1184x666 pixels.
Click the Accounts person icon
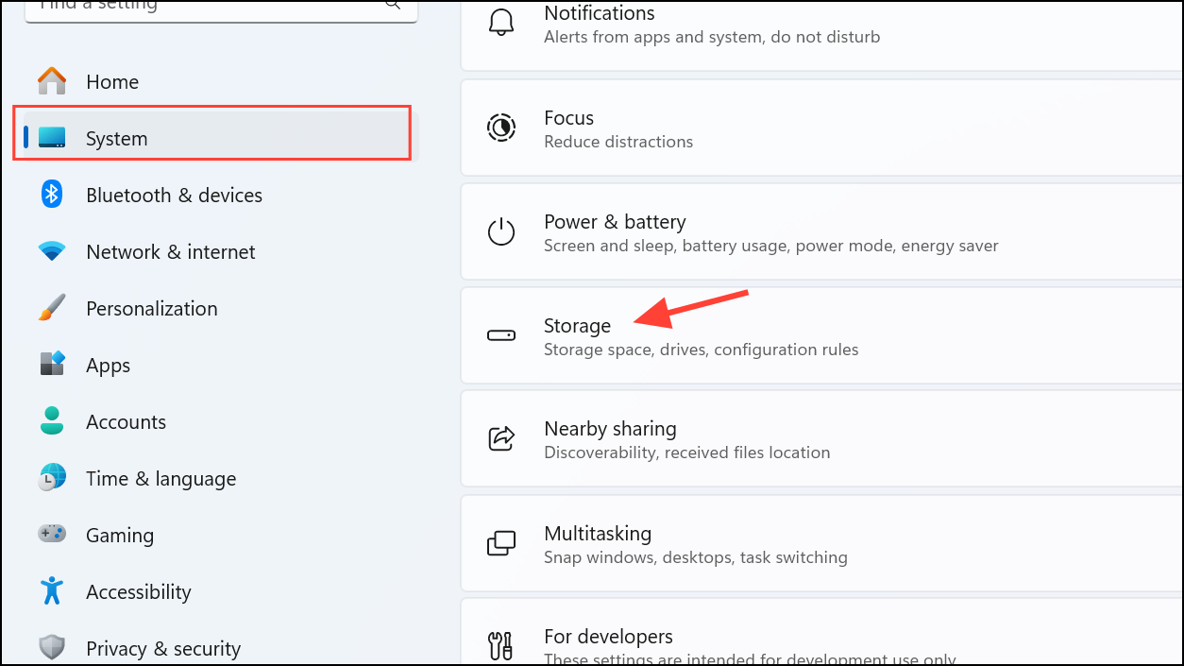click(51, 421)
